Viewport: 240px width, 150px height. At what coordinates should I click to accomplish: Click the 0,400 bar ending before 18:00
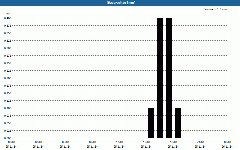tap(169, 78)
